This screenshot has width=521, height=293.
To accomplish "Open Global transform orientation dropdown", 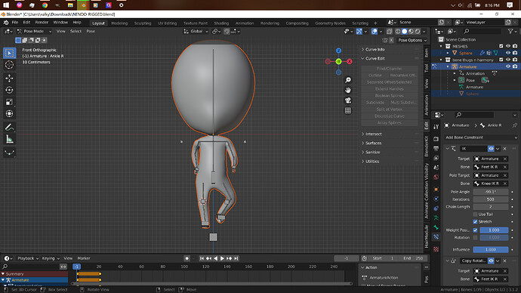I will tap(196, 31).
